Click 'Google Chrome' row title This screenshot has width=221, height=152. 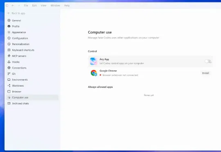coord(108,71)
